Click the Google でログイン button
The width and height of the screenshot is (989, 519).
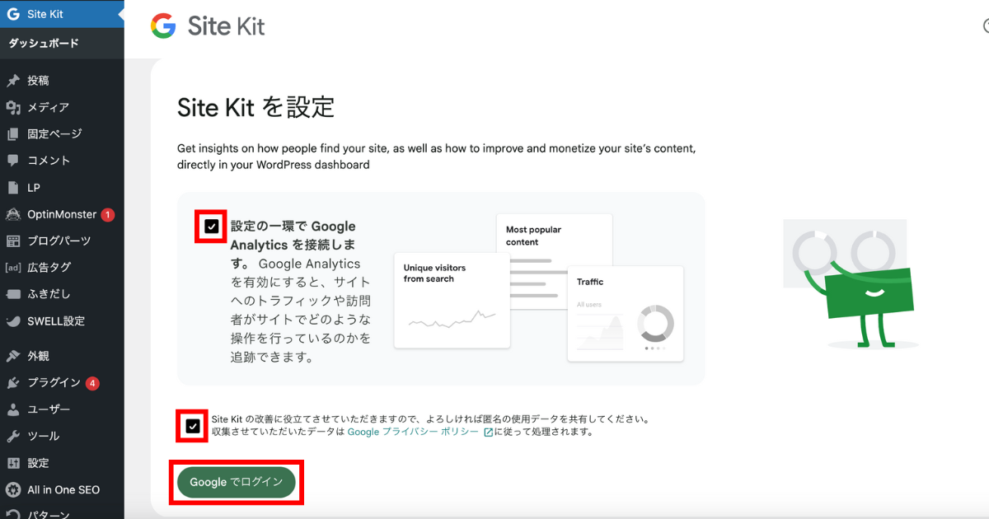click(x=237, y=482)
